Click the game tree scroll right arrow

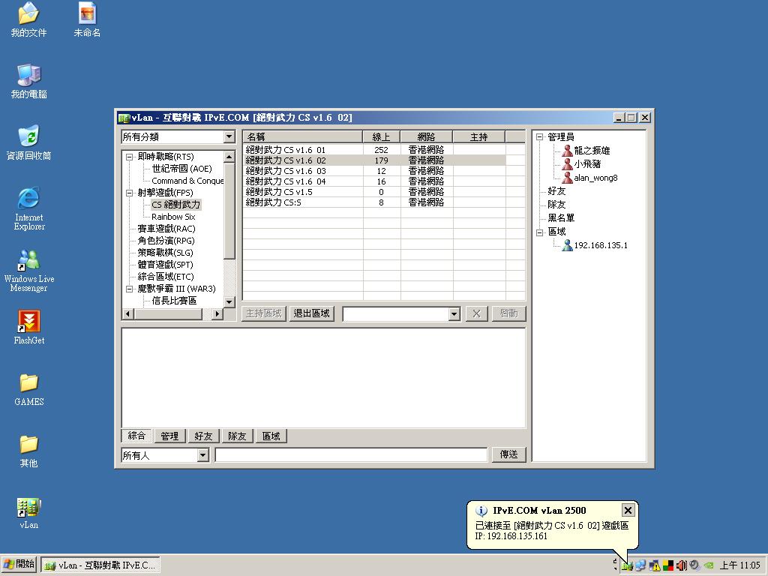217,313
